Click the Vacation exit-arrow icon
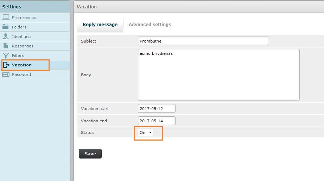The image size is (324, 181). pyautogui.click(x=6, y=65)
